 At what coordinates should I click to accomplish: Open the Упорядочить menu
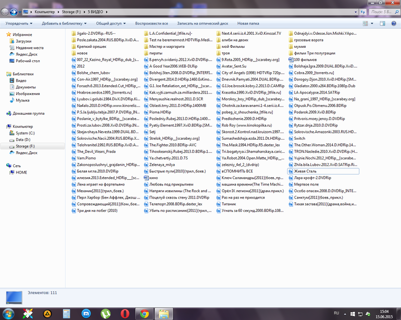pyautogui.click(x=19, y=23)
